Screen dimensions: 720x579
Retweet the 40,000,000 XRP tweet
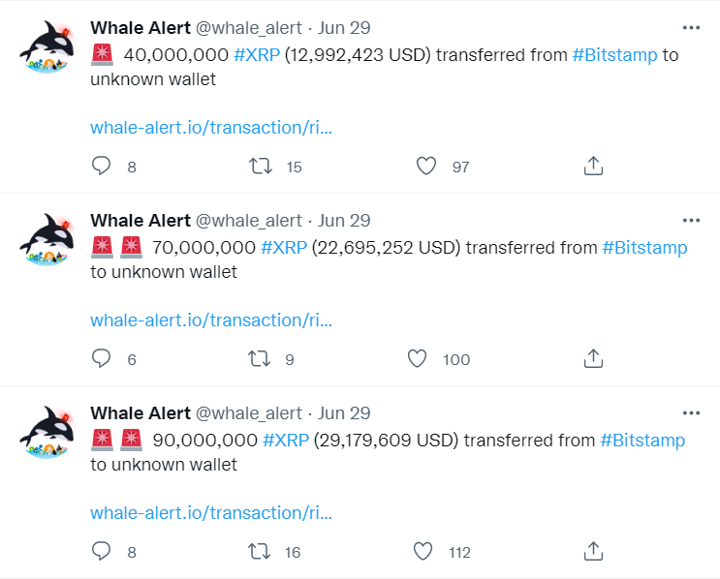click(x=260, y=167)
